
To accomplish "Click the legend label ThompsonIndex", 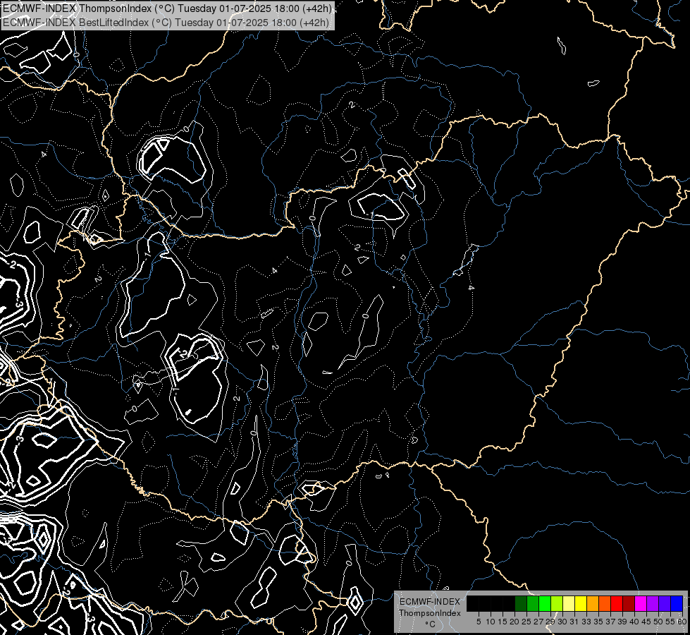I will [430, 613].
